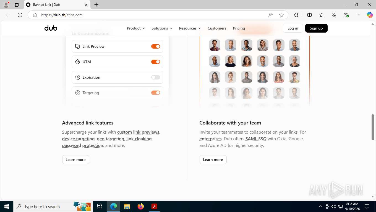The width and height of the screenshot is (376, 212).
Task: Open File Explorer from taskbar
Action: click(x=127, y=206)
